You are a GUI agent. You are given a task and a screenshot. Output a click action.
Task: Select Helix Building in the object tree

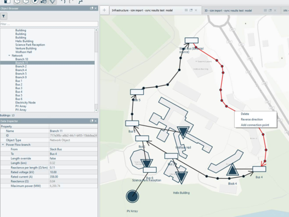click(24, 41)
